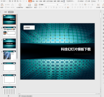Open the 文件 menu dropdown arrow
This screenshot has height=97, width=104.
pyautogui.click(x=7, y=1)
